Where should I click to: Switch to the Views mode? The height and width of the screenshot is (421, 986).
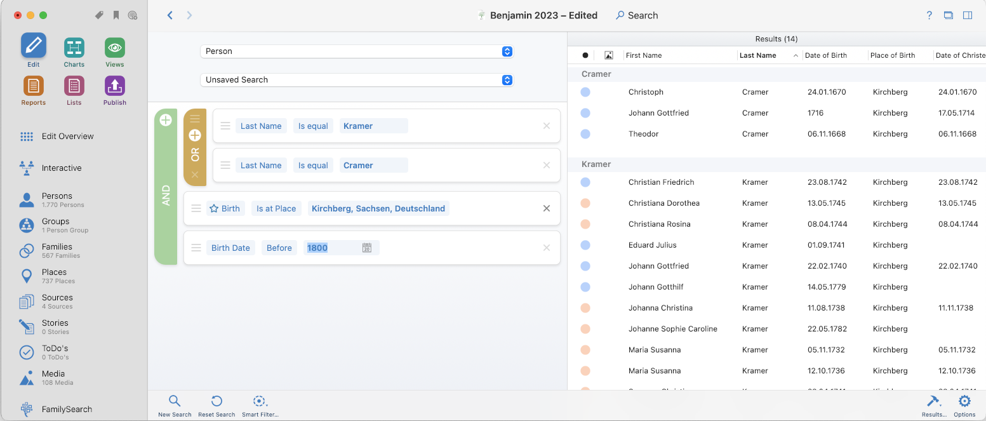coord(115,48)
